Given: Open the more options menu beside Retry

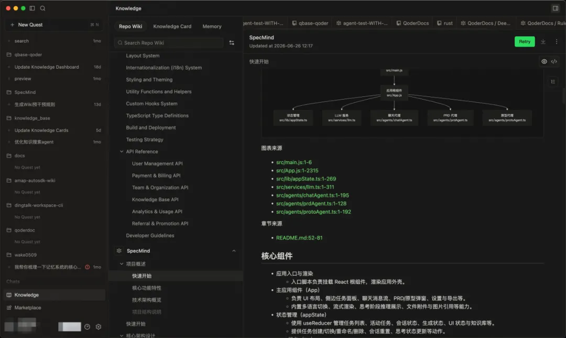Looking at the screenshot, I should pyautogui.click(x=556, y=41).
